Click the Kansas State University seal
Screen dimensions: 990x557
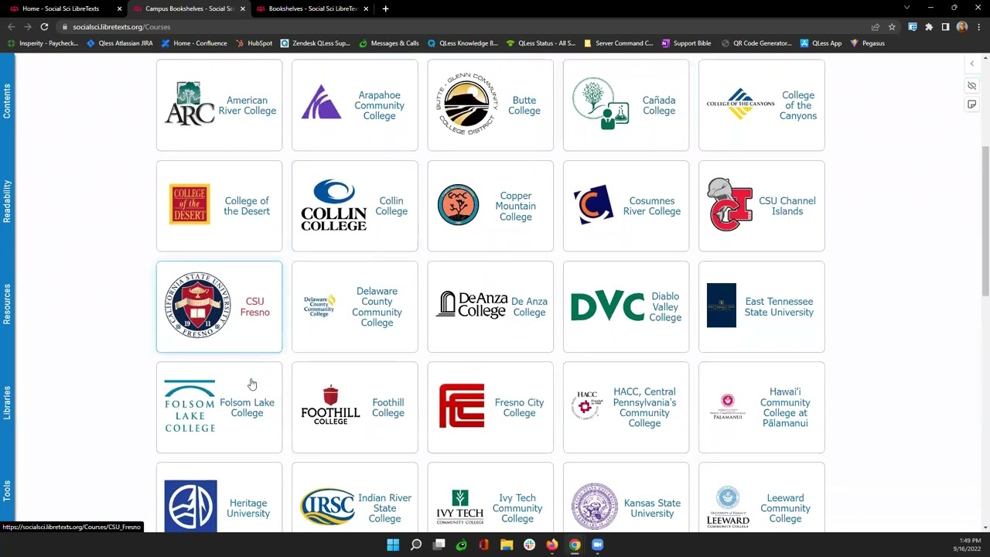pos(595,507)
